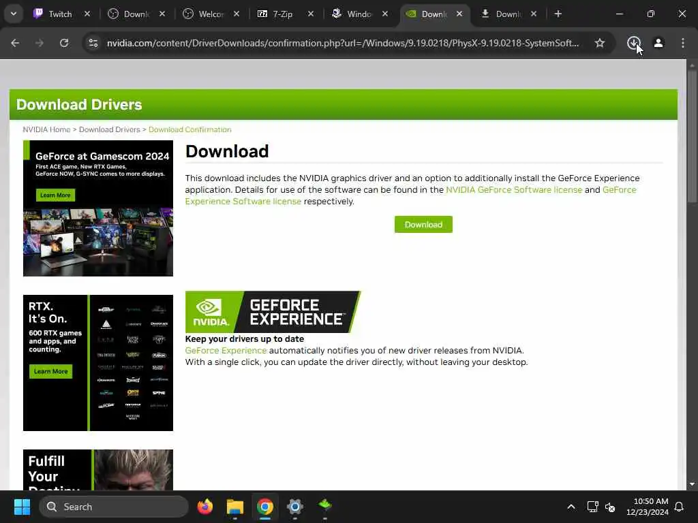This screenshot has height=523, width=698.
Task: Open the green installer taskbar icon
Action: click(325, 505)
